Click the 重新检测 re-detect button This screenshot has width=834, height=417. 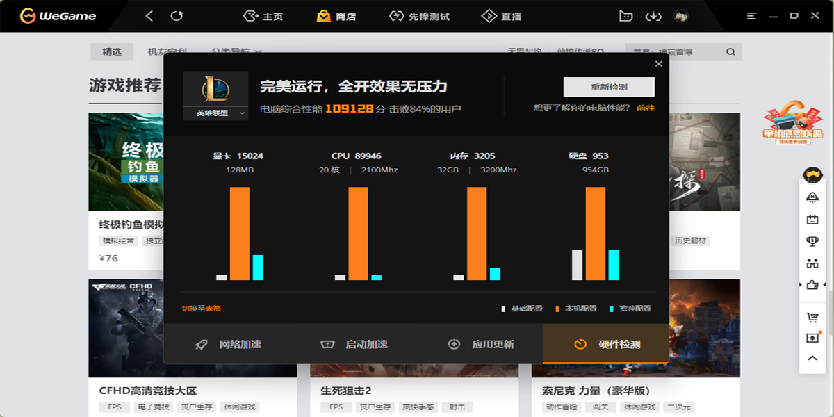(609, 87)
